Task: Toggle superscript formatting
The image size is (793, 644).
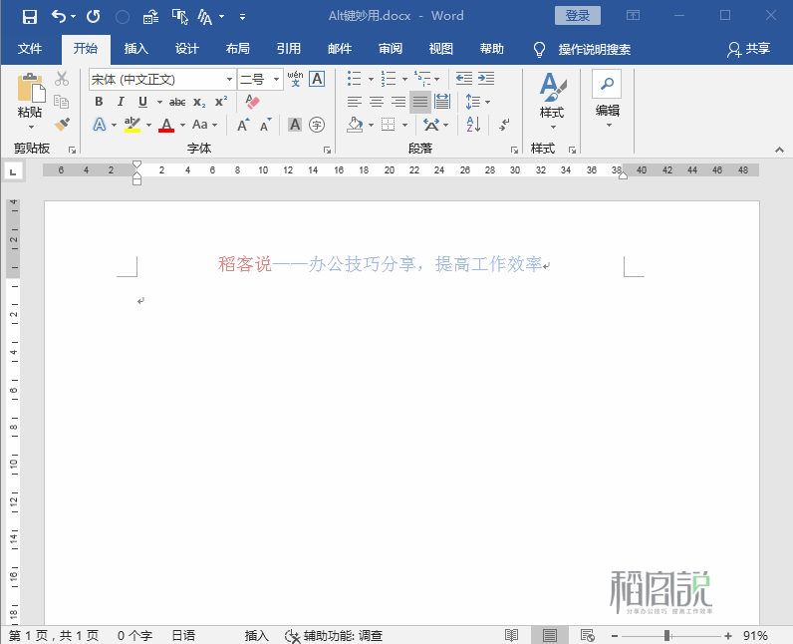Action: [x=221, y=102]
